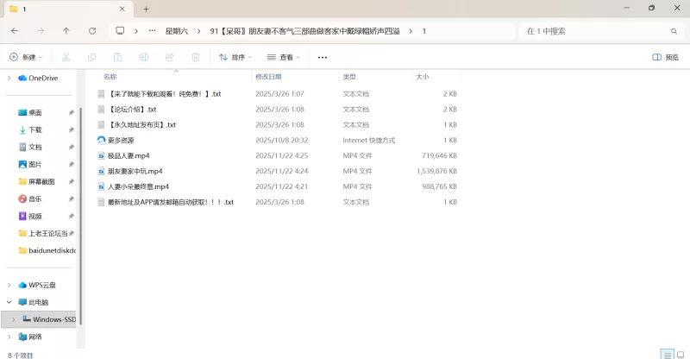Image resolution: width=690 pixels, height=359 pixels.
Task: Switch to details view in the status bar
Action: 666,354
